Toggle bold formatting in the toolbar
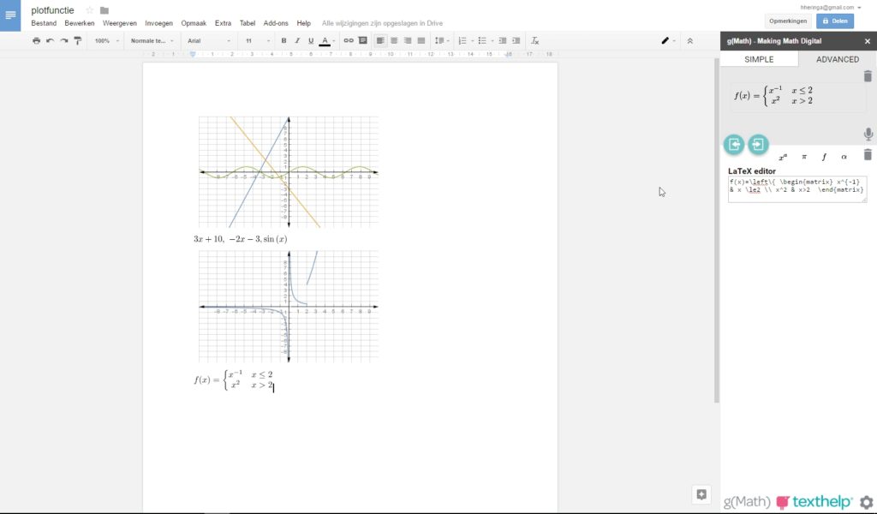Screen dimensions: 877x514 click(x=283, y=40)
